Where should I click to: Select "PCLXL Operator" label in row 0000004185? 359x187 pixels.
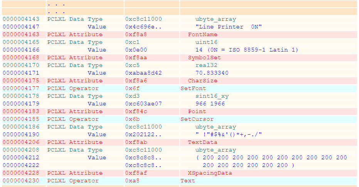73,119
